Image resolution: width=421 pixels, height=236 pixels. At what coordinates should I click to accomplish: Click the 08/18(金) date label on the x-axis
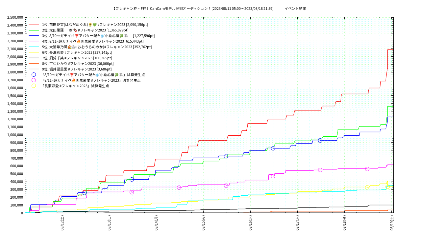coord(344,223)
